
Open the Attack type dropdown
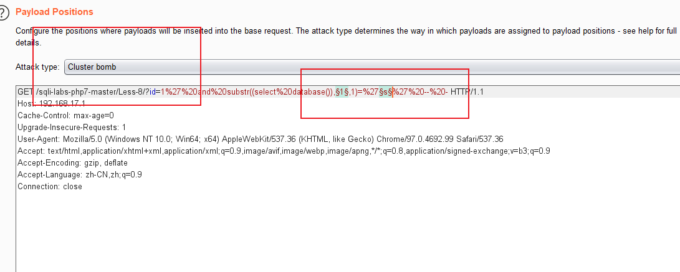coord(371,67)
